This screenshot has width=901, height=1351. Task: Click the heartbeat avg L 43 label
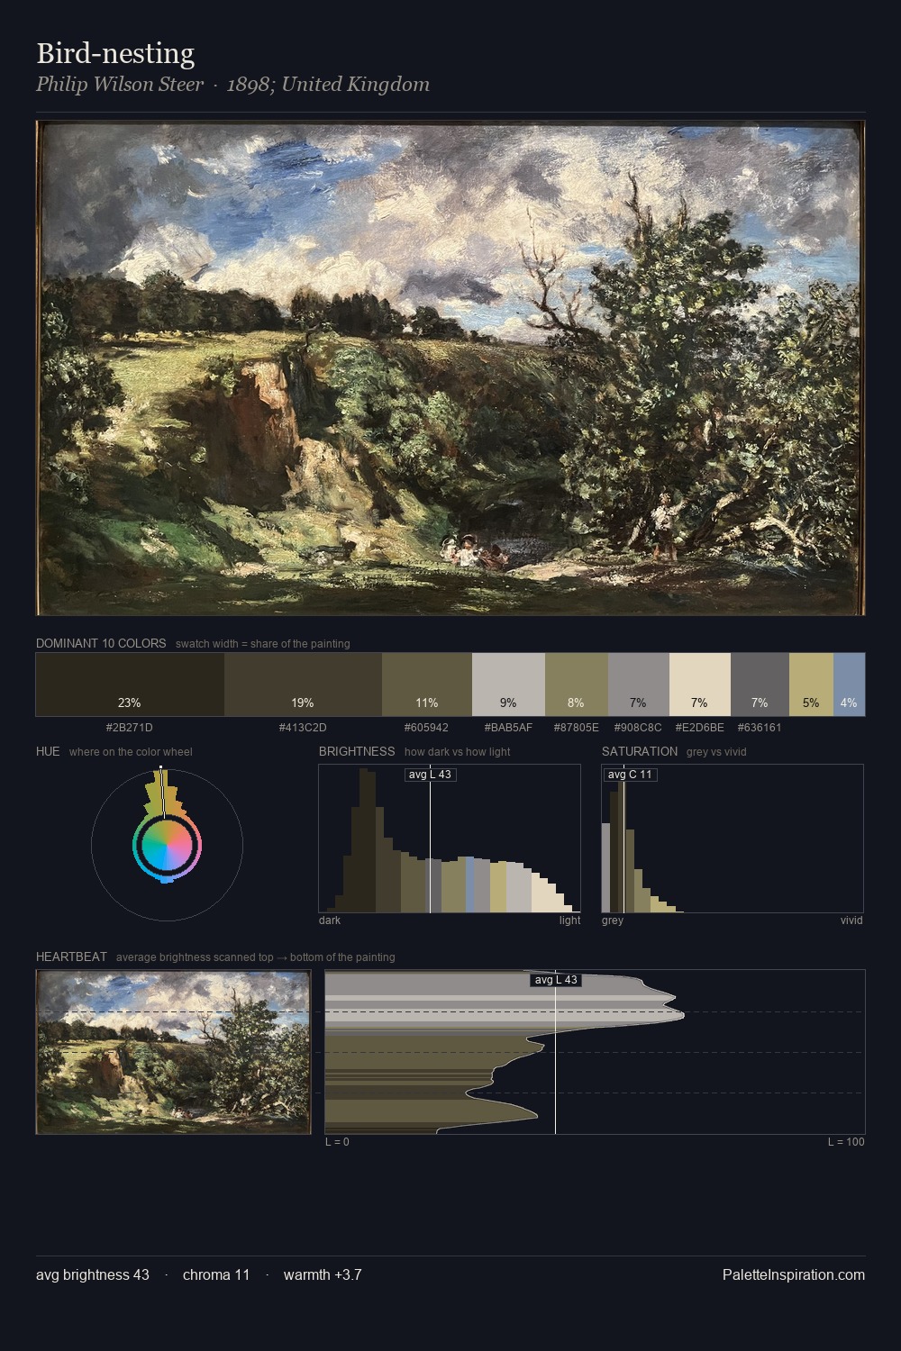(556, 980)
